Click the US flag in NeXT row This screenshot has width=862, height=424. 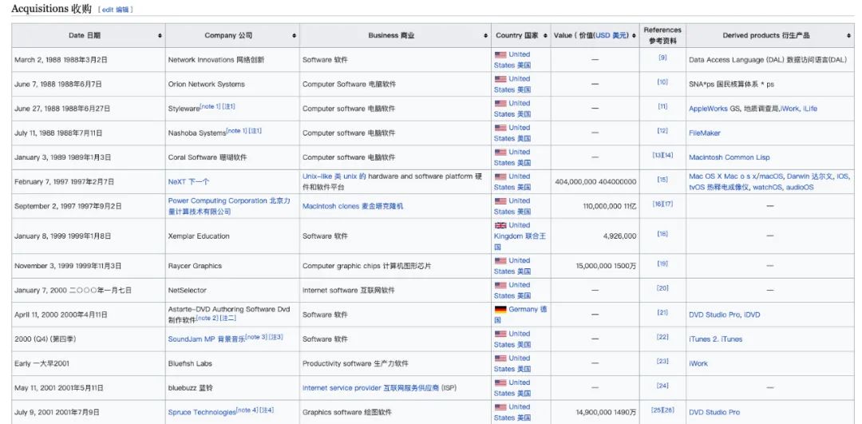[x=500, y=177]
